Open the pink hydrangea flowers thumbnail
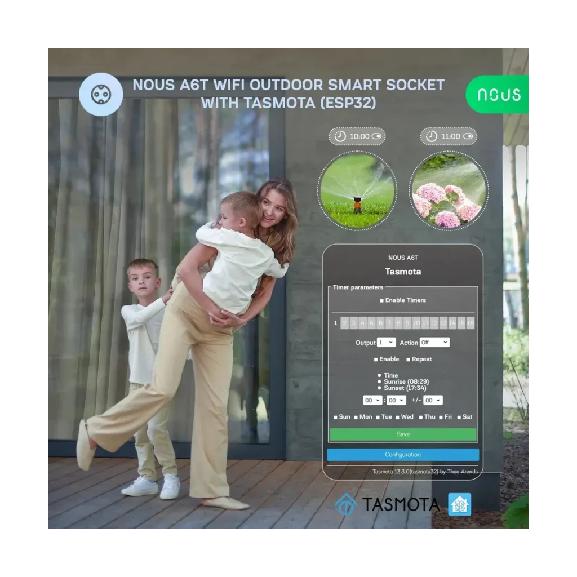The height and width of the screenshot is (577, 577). point(449,190)
